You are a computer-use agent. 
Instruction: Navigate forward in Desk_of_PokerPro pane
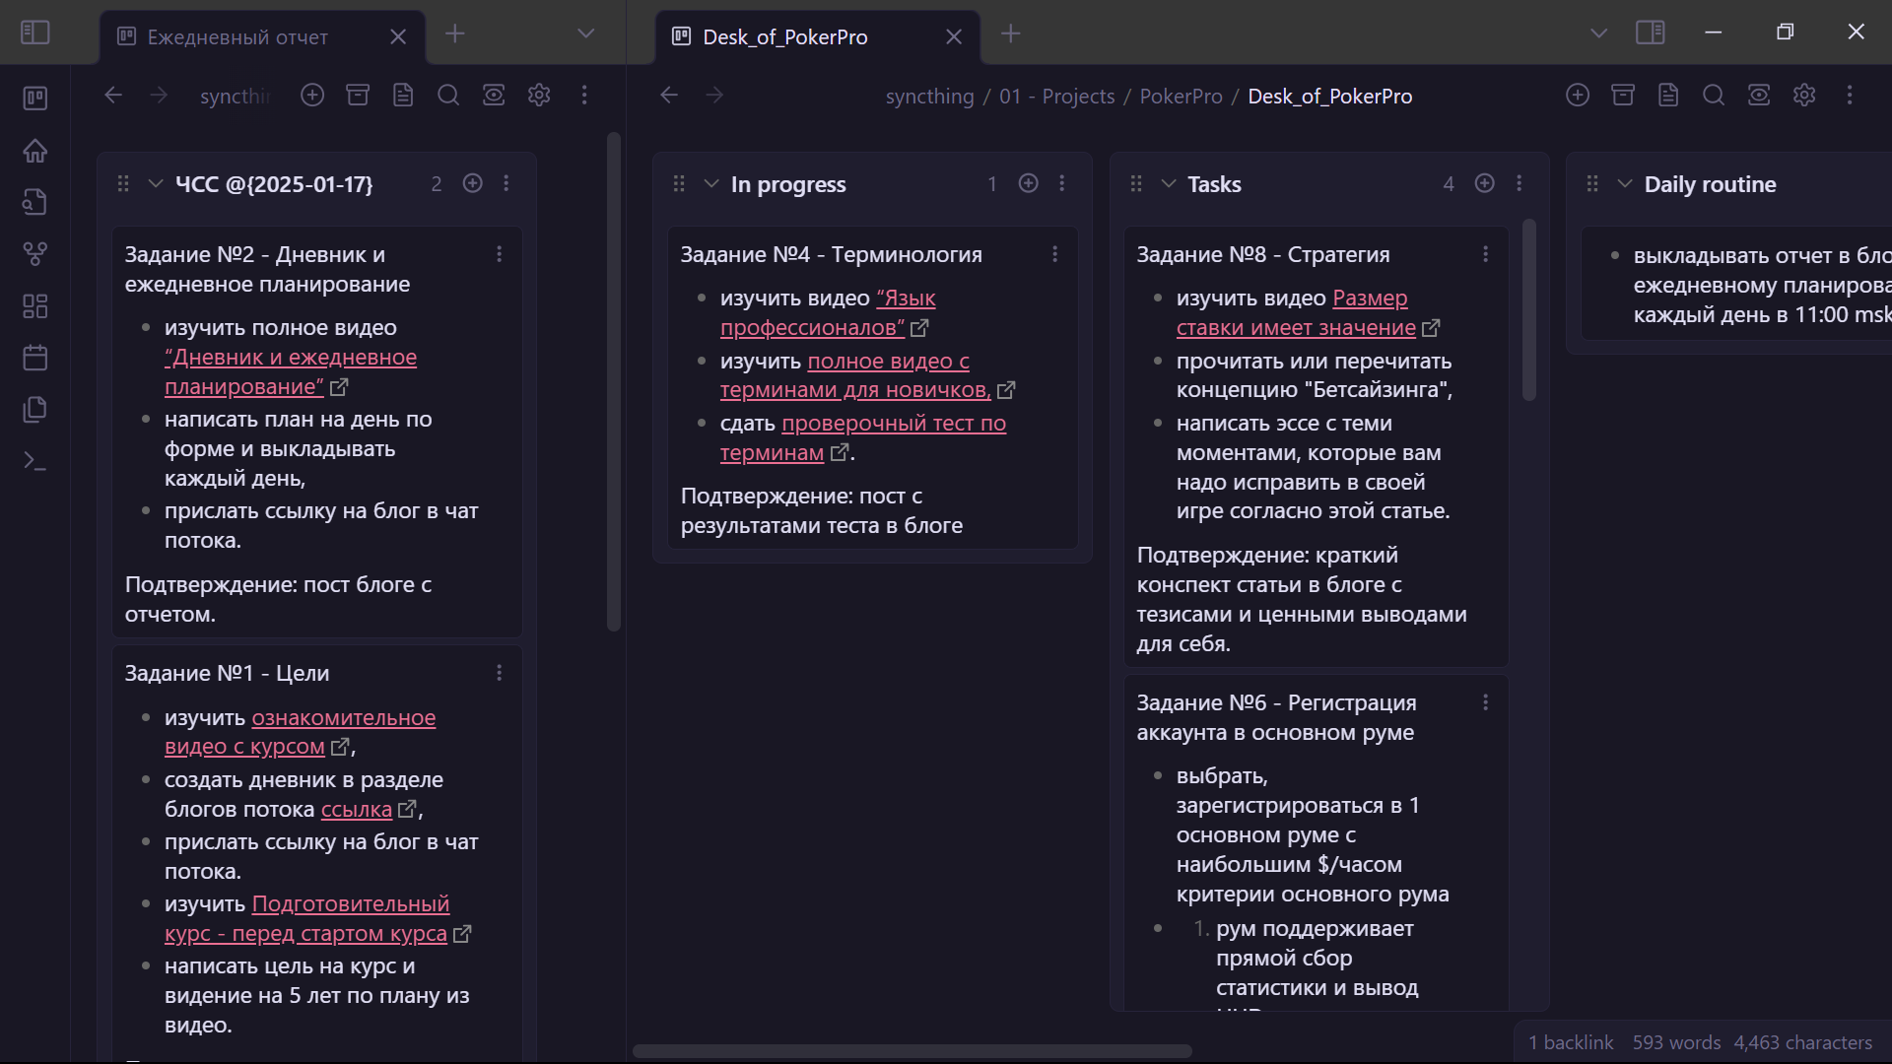tap(714, 95)
